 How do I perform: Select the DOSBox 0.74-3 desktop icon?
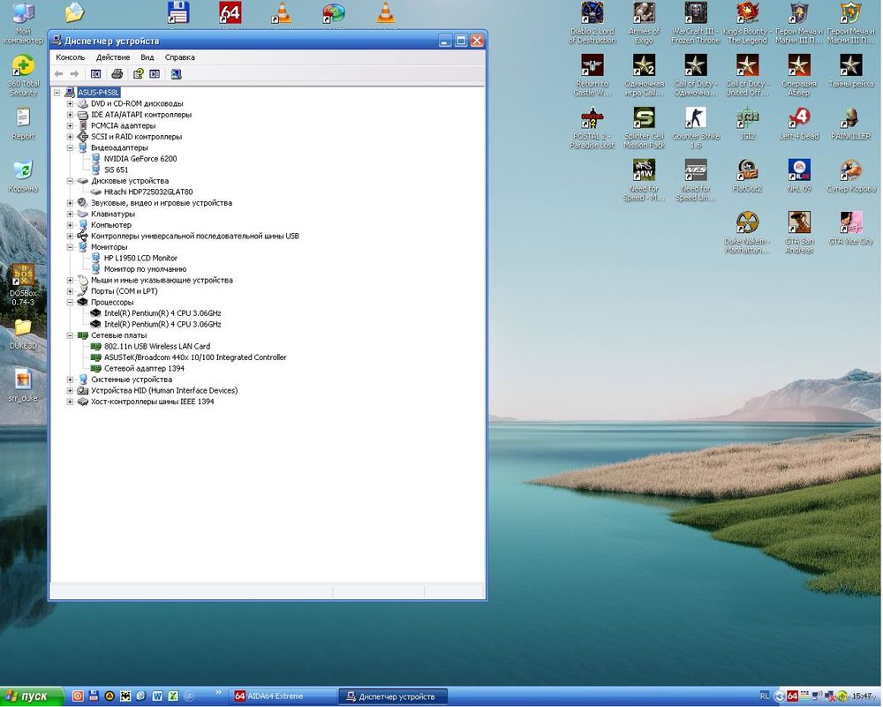23,285
